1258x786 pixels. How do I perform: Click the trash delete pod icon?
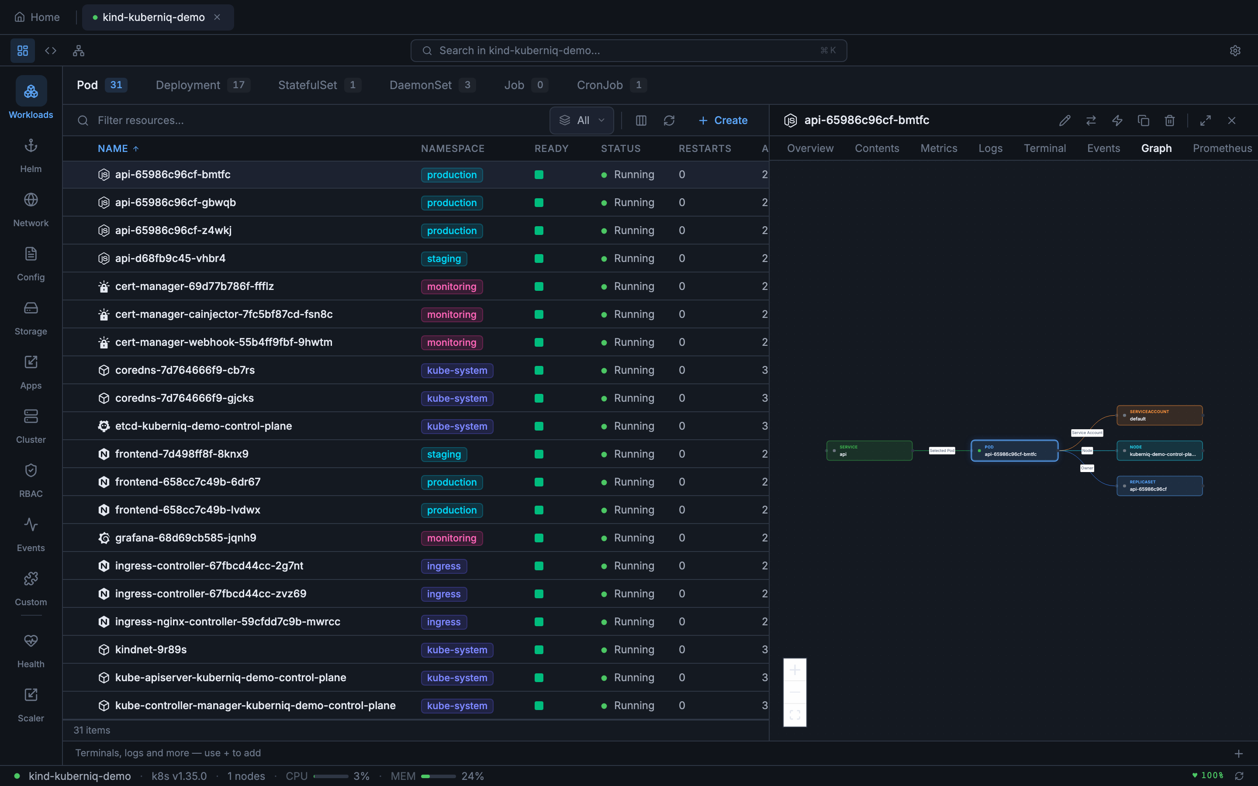click(x=1169, y=121)
